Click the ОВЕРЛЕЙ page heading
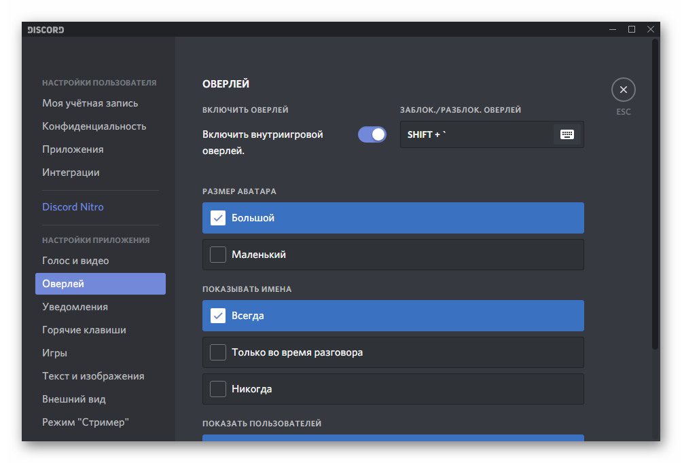This screenshot has height=463, width=682. pyautogui.click(x=226, y=84)
